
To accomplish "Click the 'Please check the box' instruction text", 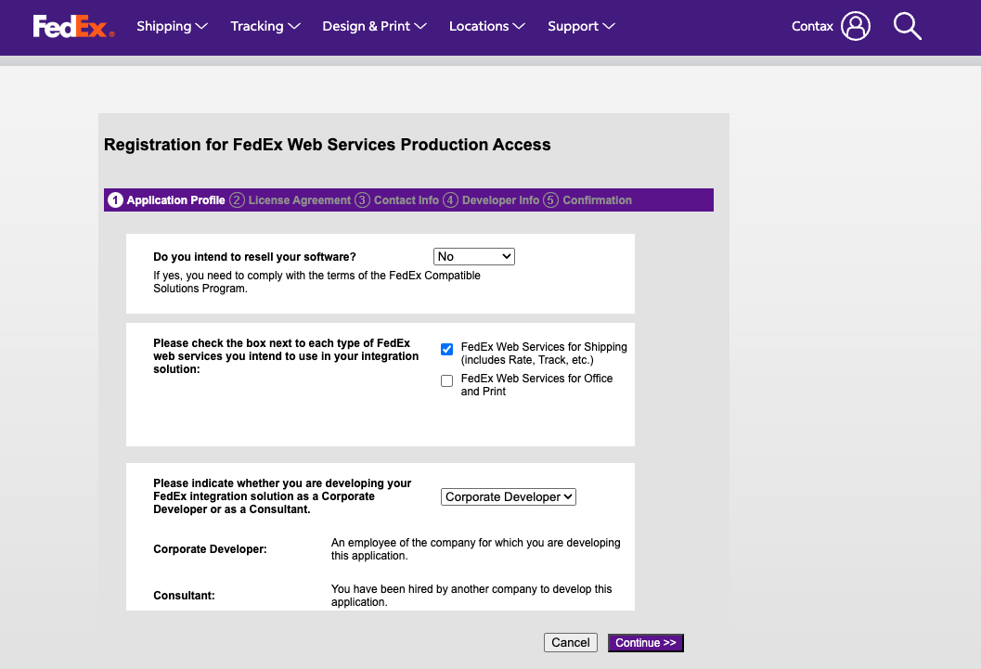I will tap(286, 355).
